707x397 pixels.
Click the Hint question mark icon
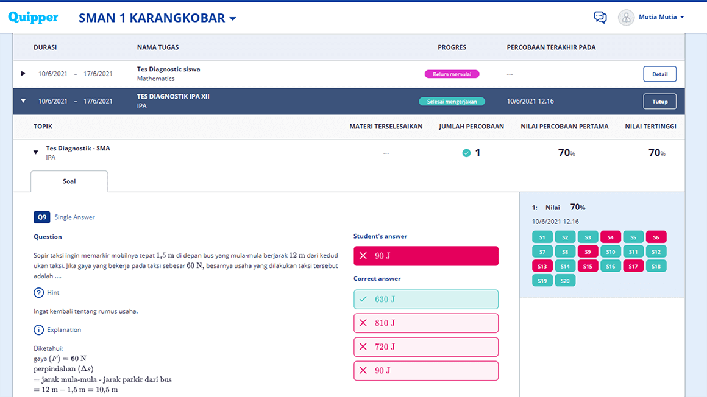coord(39,293)
